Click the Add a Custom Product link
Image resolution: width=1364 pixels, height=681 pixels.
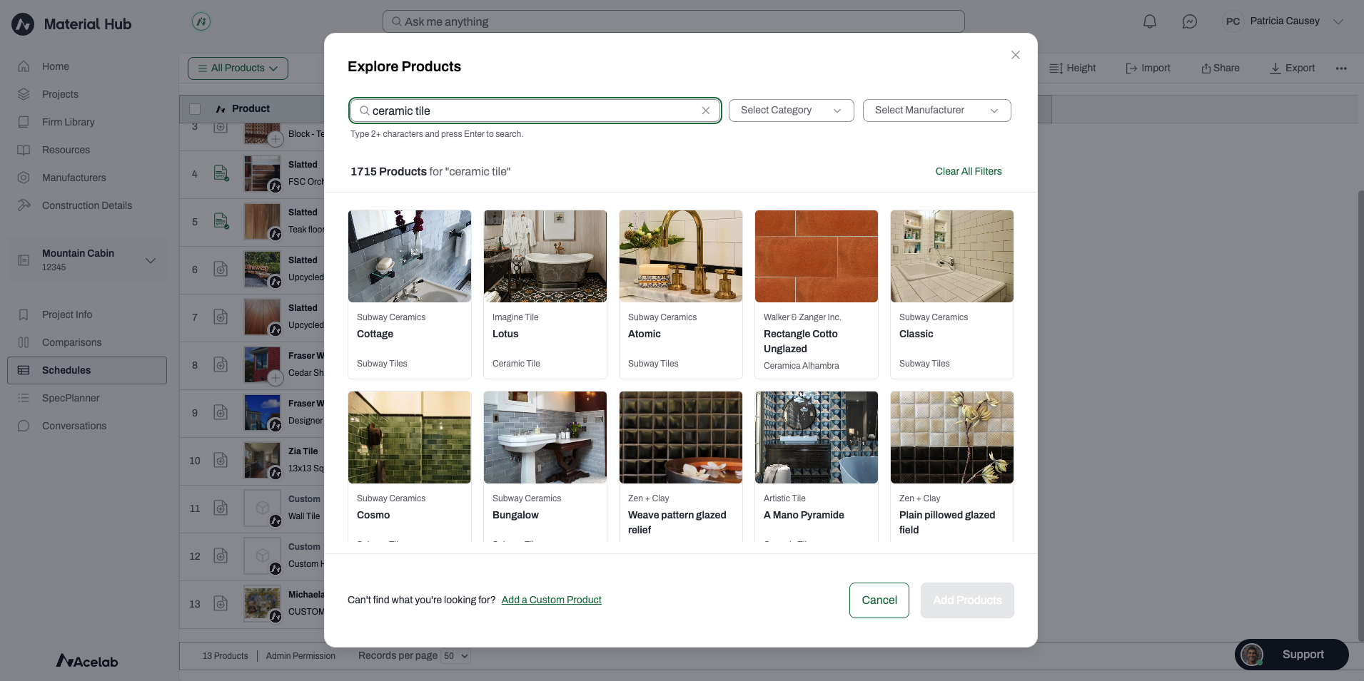pos(551,600)
